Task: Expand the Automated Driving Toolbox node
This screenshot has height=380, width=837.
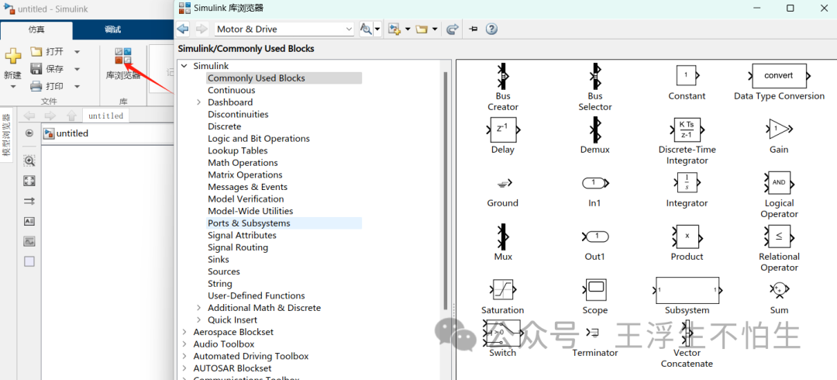Action: click(x=184, y=356)
